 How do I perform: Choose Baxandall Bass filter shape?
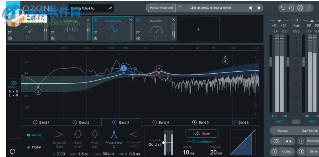60,139
